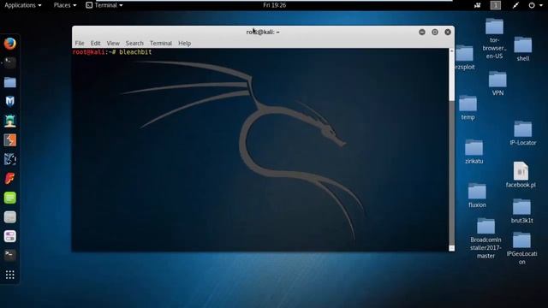Click the terminal vertical scrollbar
This screenshot has width=548, height=308.
click(x=451, y=150)
